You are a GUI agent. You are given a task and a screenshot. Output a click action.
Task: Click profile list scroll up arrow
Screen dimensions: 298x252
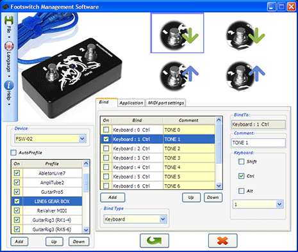86,164
